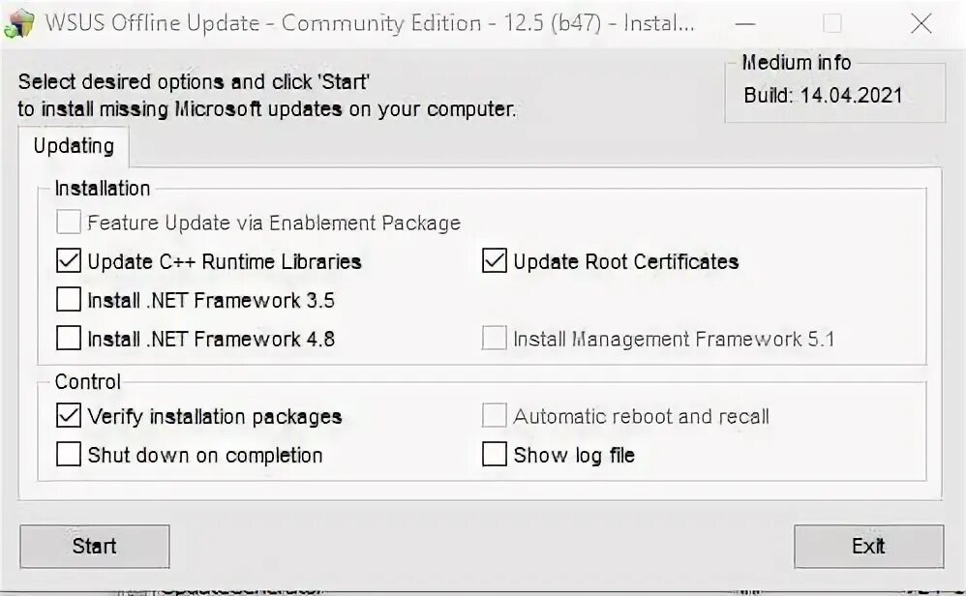This screenshot has width=966, height=596.
Task: Check the Show log file option
Action: [494, 455]
